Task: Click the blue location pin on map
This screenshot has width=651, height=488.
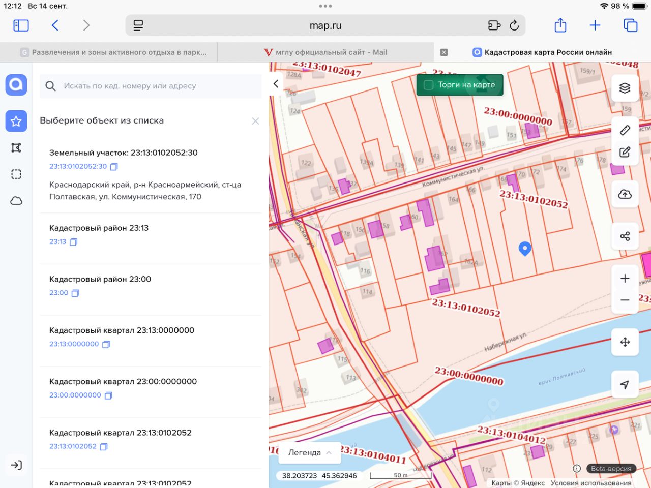Action: [x=525, y=248]
